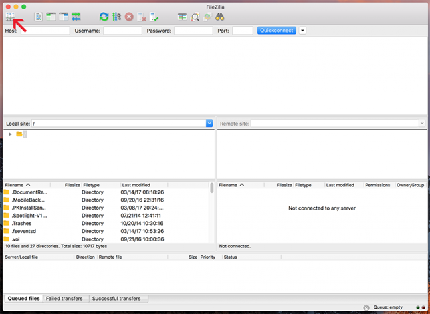
Task: Toggle synchronized browsing icon
Action: [x=207, y=17]
